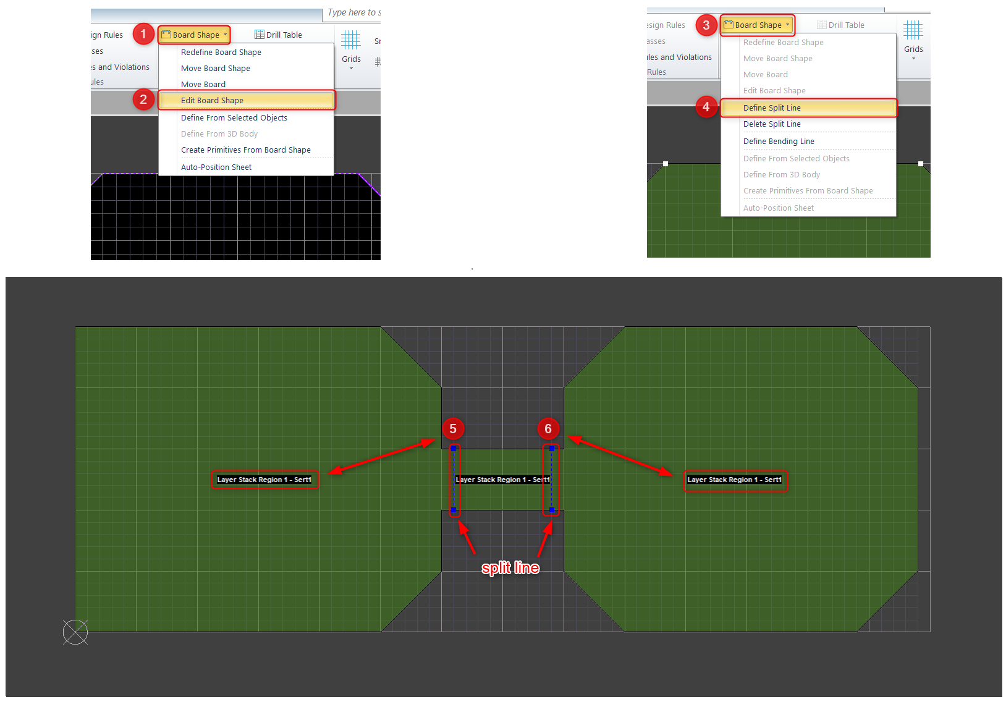Expand the Board Shape dropdown on the left

[x=225, y=35]
